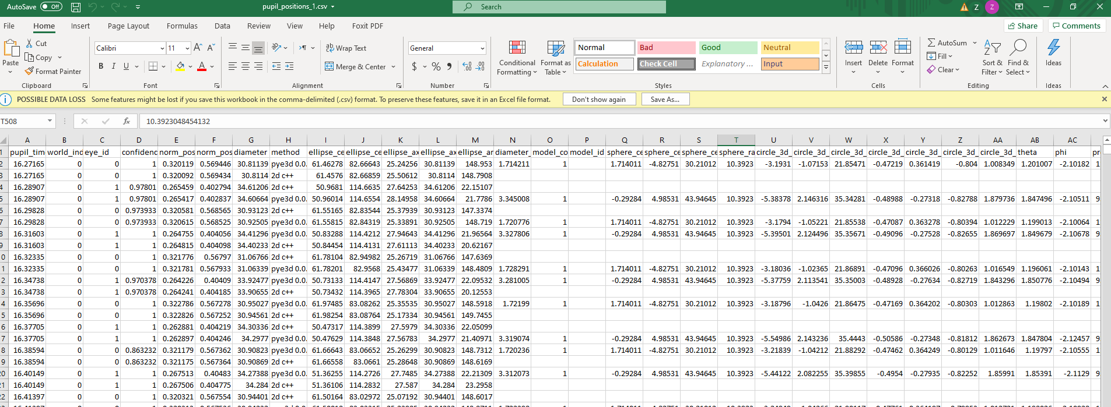This screenshot has width=1111, height=407.
Task: Expand the cell Styles gallery
Action: (x=826, y=68)
